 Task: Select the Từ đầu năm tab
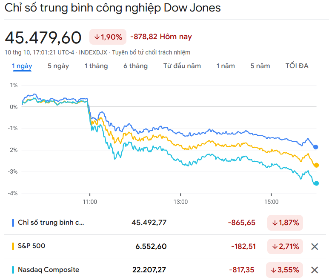pos(182,66)
